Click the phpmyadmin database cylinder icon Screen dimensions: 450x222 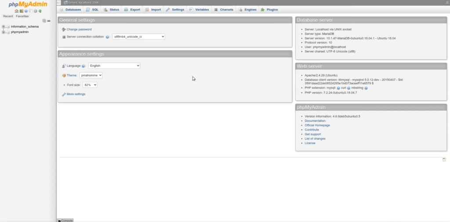click(8, 32)
